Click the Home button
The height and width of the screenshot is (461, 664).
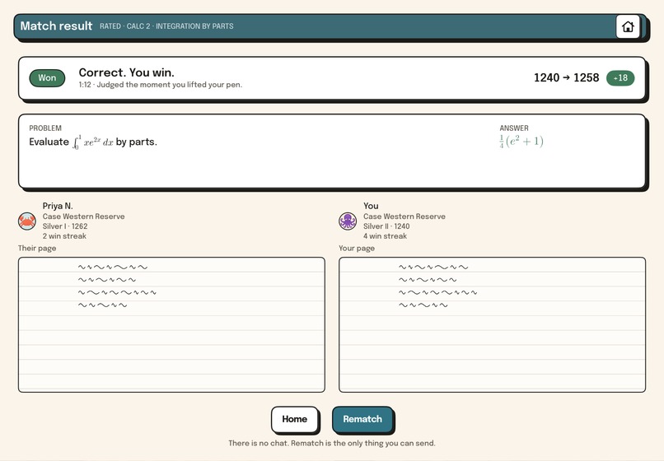coord(295,419)
